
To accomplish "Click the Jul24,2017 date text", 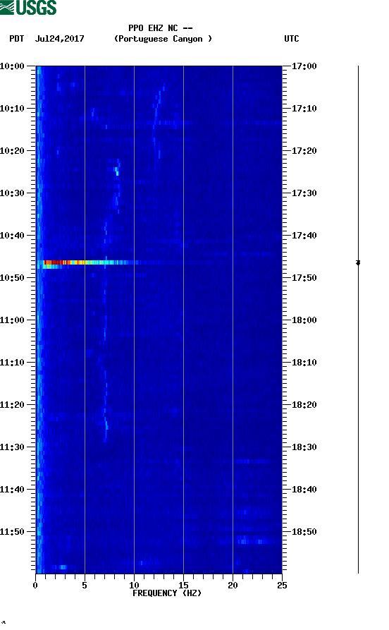I will [x=59, y=39].
